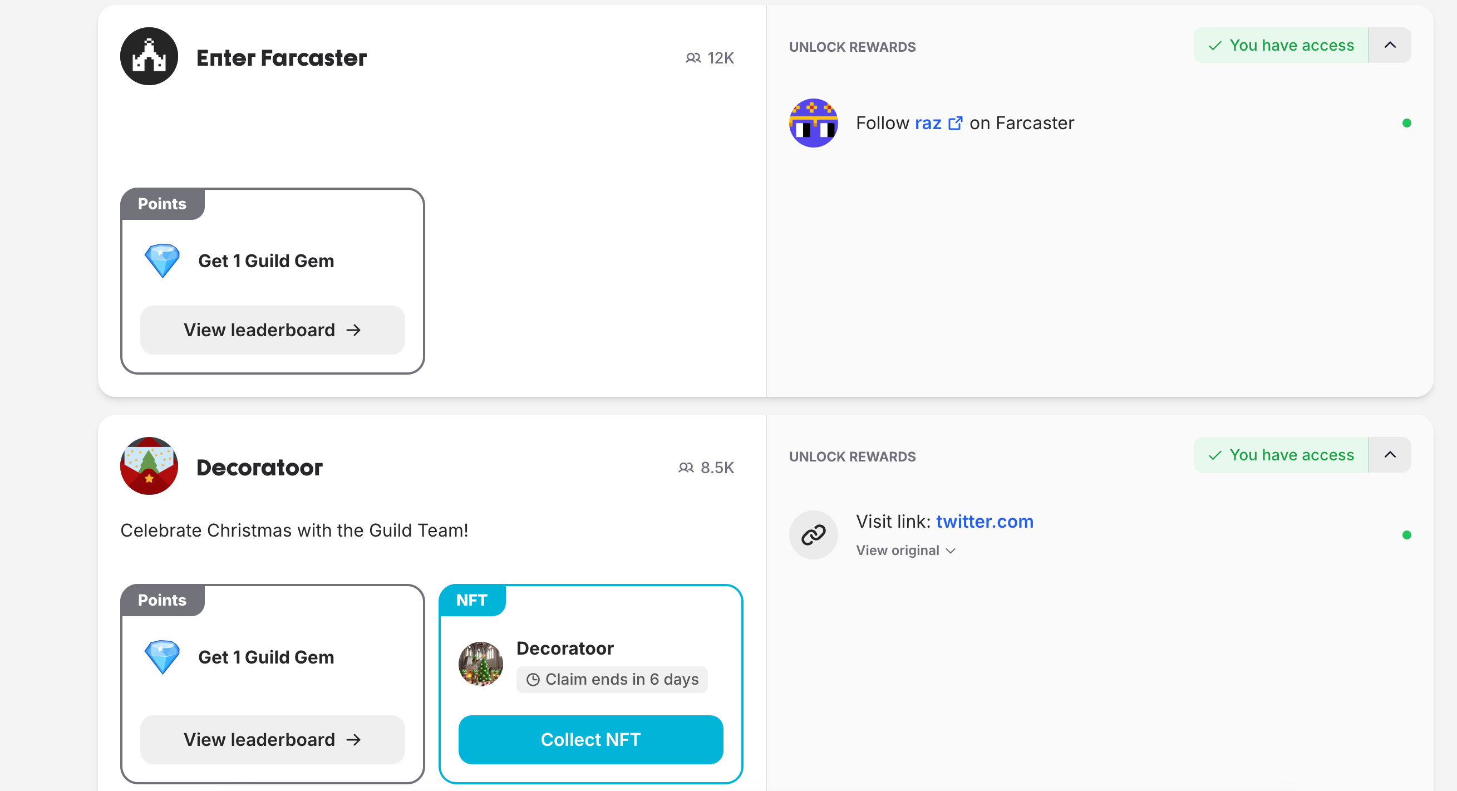Expand the View original dropdown
This screenshot has height=791, width=1457.
pos(905,551)
